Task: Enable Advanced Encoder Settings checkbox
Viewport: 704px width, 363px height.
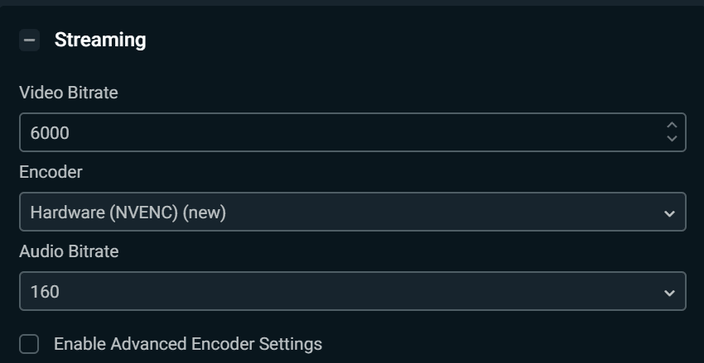Action: point(29,344)
